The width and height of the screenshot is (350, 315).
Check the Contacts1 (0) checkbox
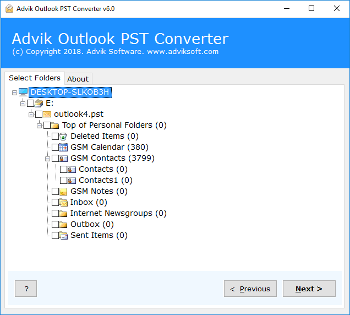tap(64, 180)
